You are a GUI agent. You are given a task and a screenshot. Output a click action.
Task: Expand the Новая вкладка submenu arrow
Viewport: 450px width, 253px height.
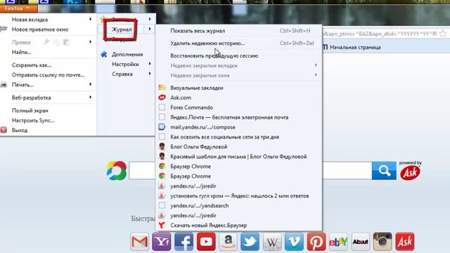[91, 19]
